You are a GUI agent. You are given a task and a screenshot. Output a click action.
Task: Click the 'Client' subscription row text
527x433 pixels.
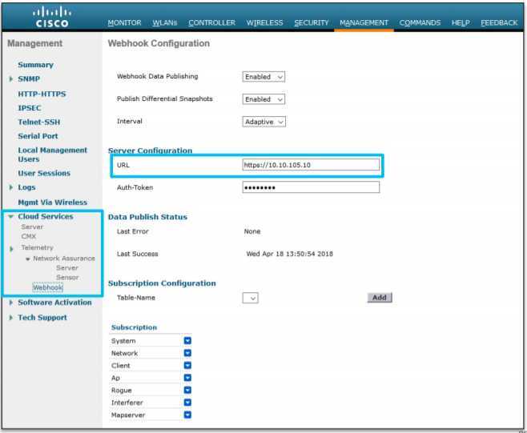(x=121, y=366)
